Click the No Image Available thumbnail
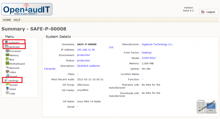 pos(206,107)
